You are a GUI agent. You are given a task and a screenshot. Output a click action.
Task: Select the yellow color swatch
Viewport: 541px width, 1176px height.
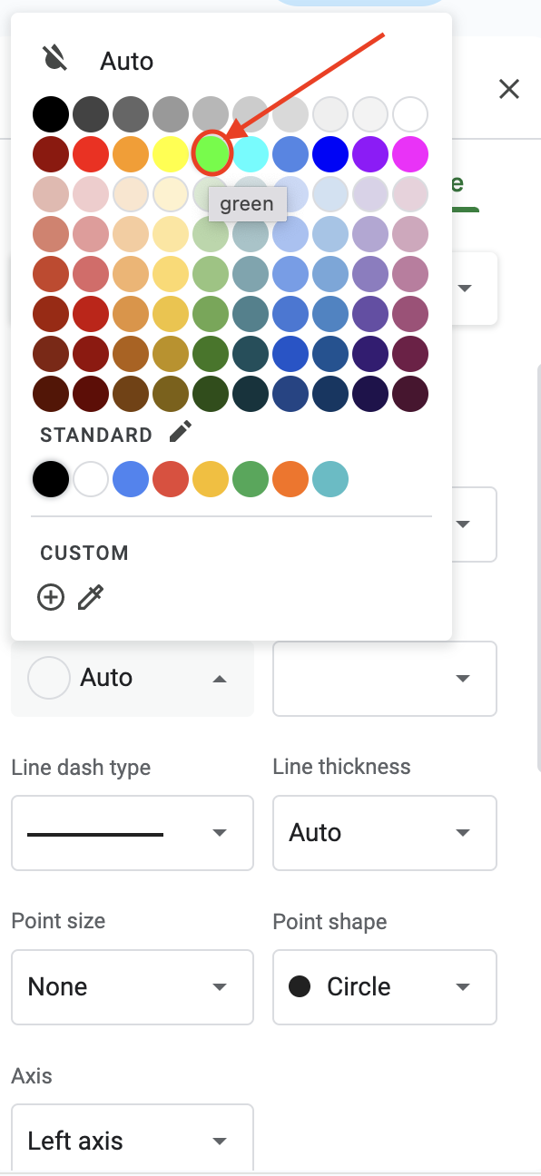171,154
